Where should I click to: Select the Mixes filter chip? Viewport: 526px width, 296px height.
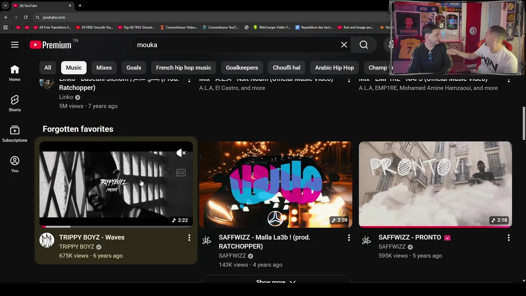104,68
